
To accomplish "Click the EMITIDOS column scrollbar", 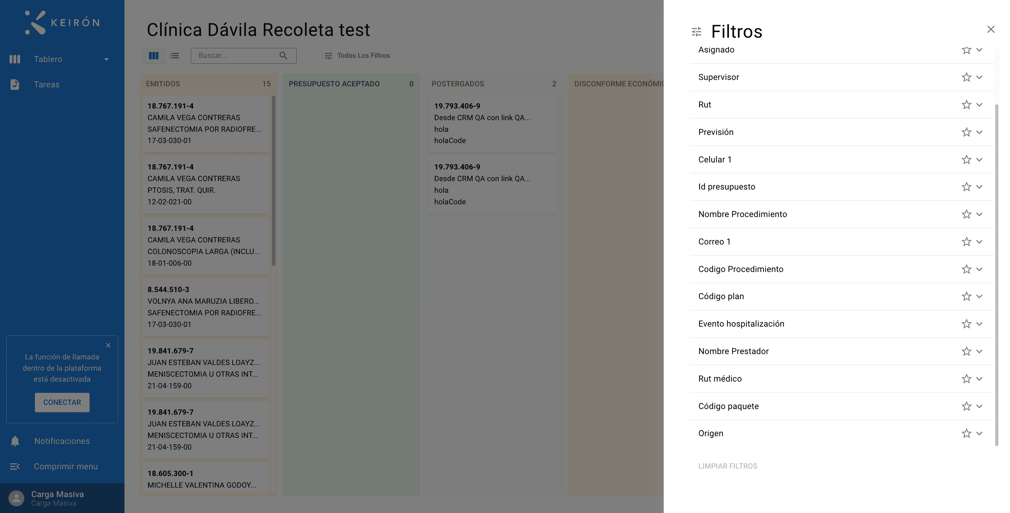I will [273, 181].
